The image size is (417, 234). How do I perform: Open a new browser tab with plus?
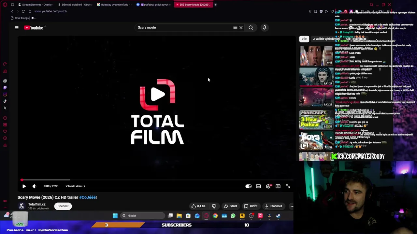point(215,5)
